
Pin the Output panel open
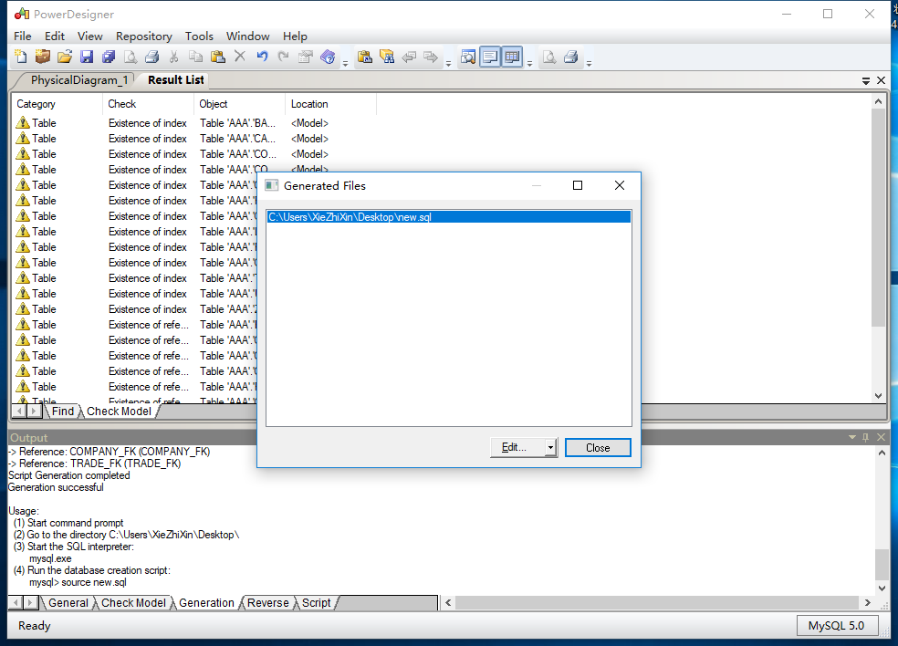[865, 436]
